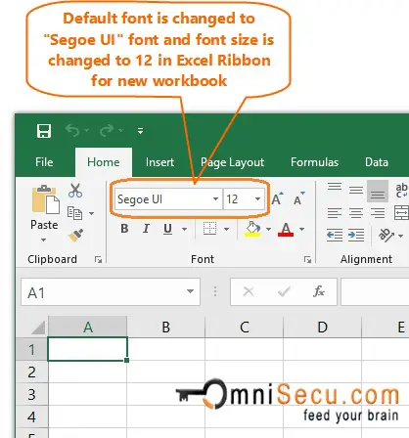Open the Fill Color dropdown arrow
Image resolution: width=409 pixels, height=438 pixels.
click(268, 229)
